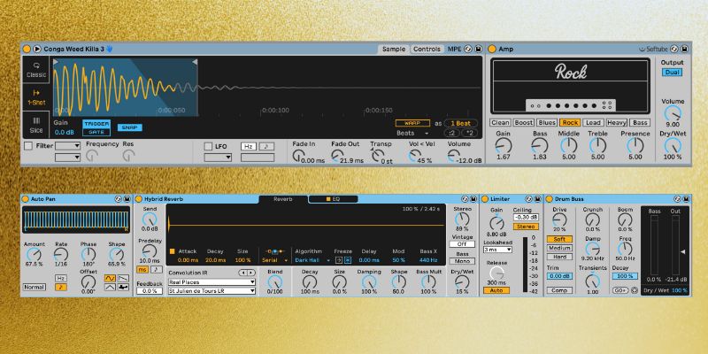Image resolution: width=708 pixels, height=354 pixels.
Task: Open the MPE tab
Action: [x=454, y=50]
